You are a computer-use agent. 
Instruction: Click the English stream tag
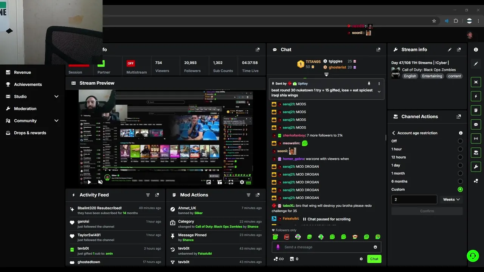pos(410,76)
